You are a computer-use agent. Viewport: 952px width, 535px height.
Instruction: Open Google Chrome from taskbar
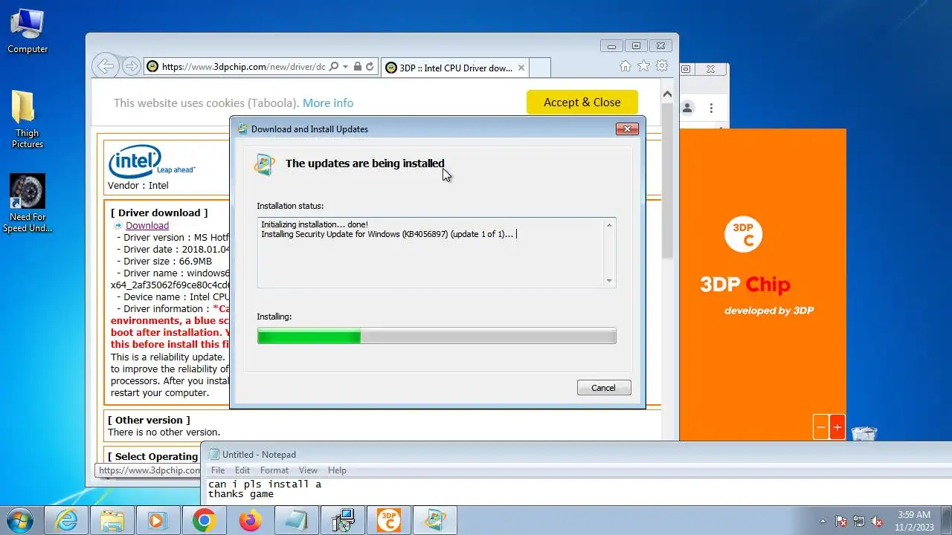pyautogui.click(x=205, y=520)
